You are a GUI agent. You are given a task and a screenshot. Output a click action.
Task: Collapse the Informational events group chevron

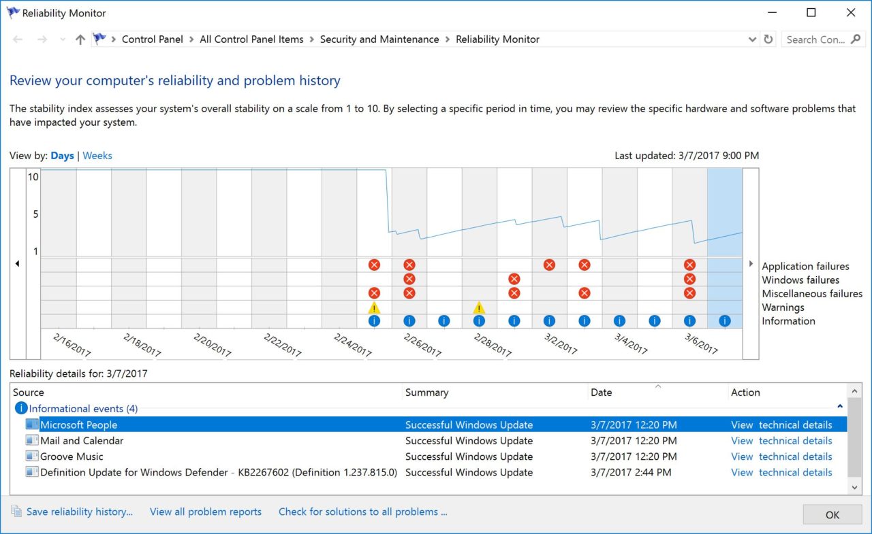coord(840,407)
